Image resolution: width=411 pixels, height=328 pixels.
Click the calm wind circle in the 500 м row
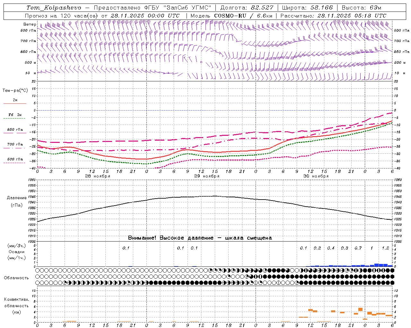pyautogui.click(x=201, y=62)
